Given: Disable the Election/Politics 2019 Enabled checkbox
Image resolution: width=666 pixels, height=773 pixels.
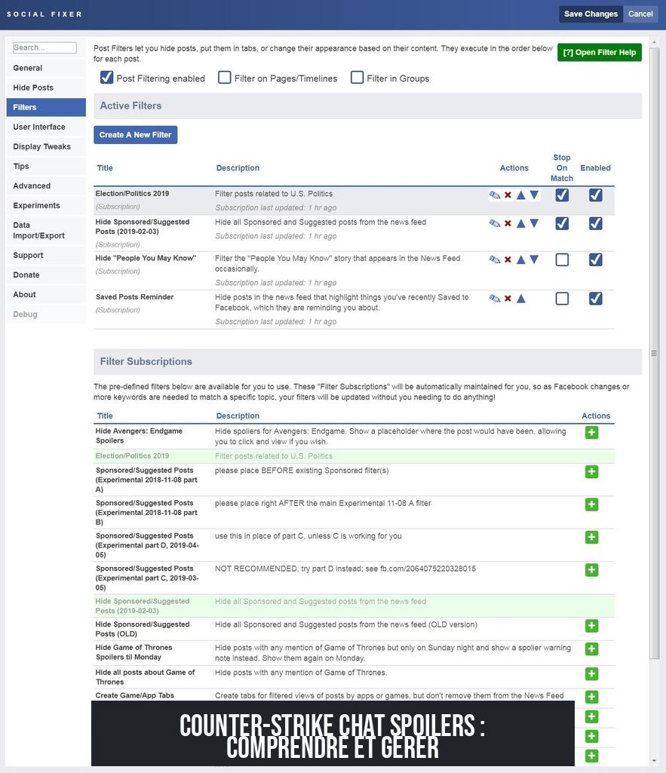Looking at the screenshot, I should pos(596,195).
